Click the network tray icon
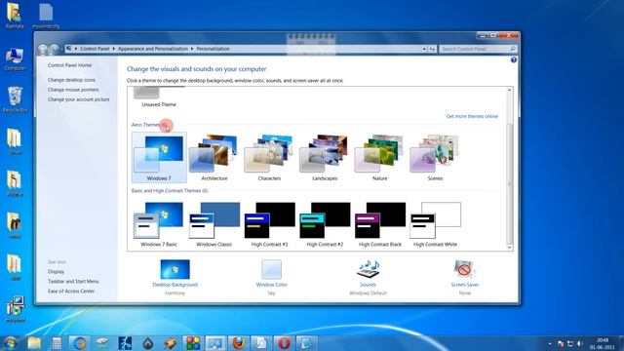 570,343
